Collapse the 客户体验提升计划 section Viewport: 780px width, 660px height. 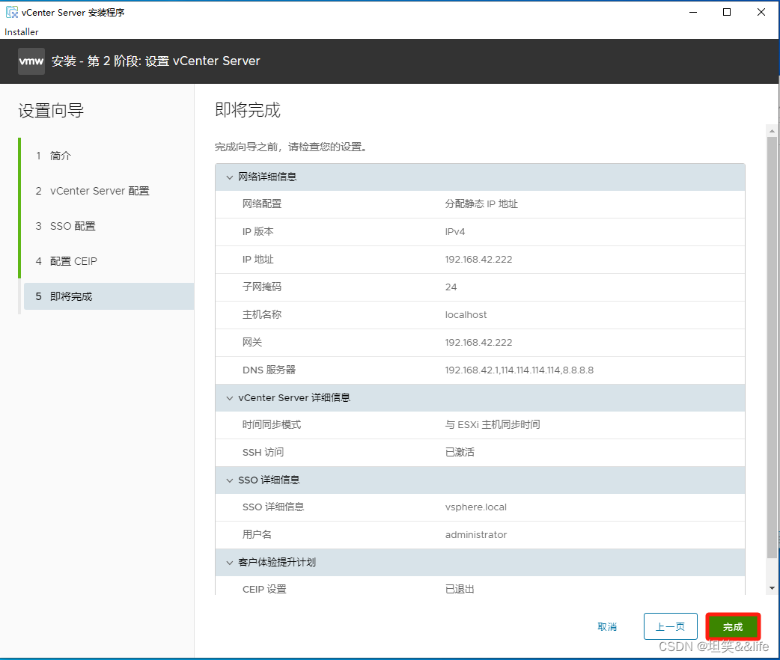229,563
